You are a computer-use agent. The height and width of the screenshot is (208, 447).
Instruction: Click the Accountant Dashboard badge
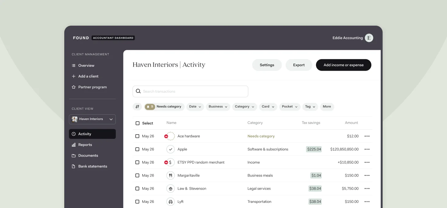(113, 38)
